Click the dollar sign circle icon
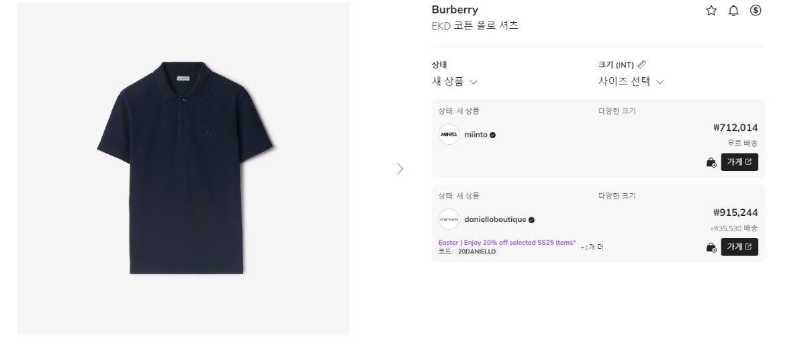This screenshot has width=806, height=348. (756, 10)
